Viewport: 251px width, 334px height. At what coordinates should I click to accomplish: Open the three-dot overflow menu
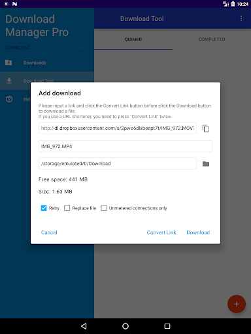241,18
